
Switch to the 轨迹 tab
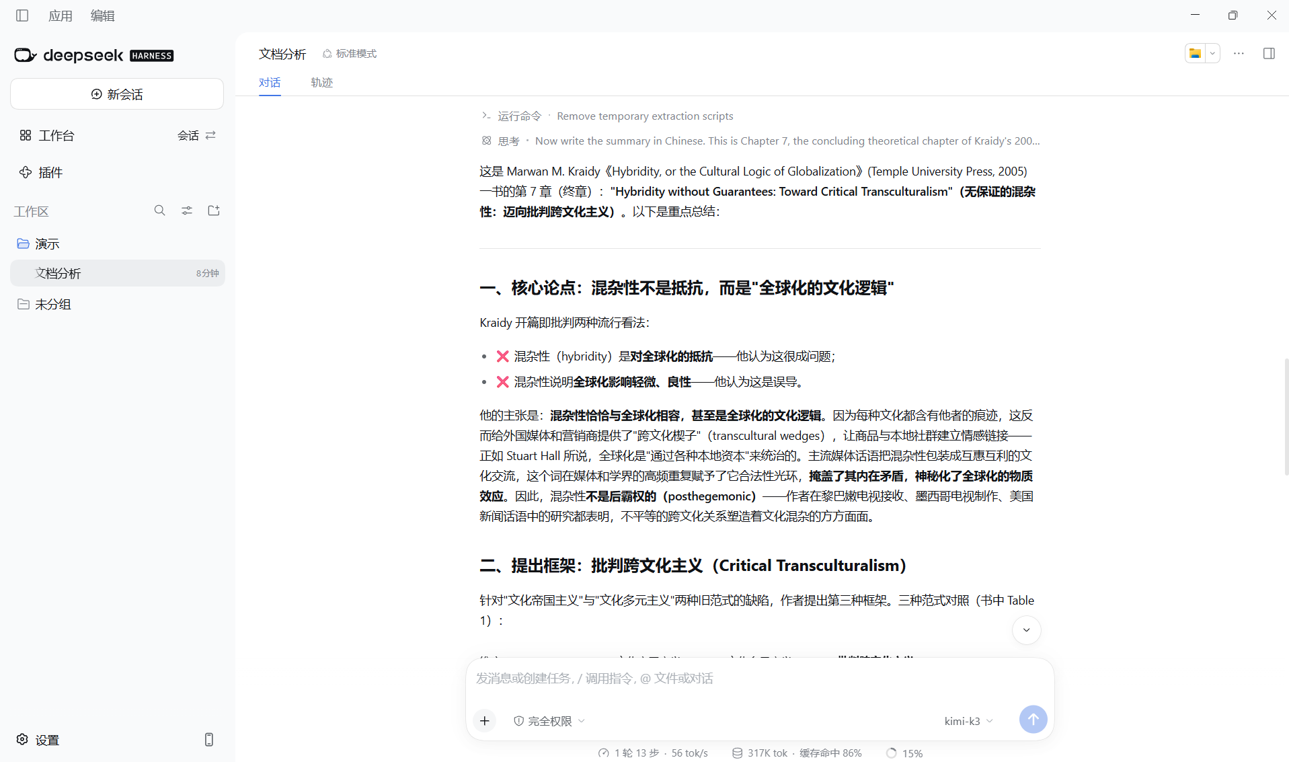[321, 82]
